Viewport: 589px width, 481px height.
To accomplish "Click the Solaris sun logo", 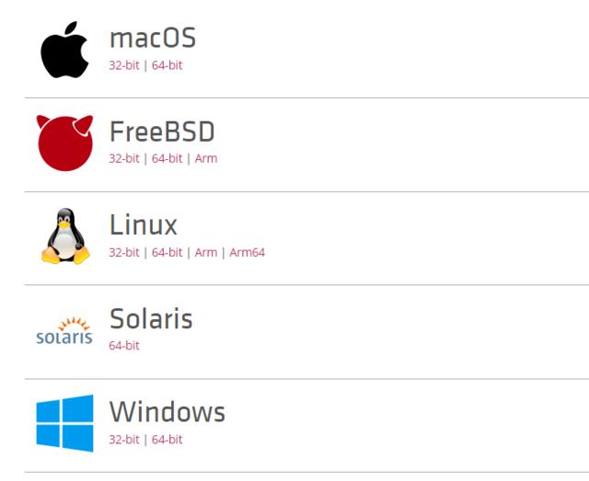I will tap(64, 331).
